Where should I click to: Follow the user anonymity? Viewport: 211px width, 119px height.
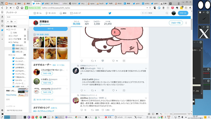[x=47, y=92]
